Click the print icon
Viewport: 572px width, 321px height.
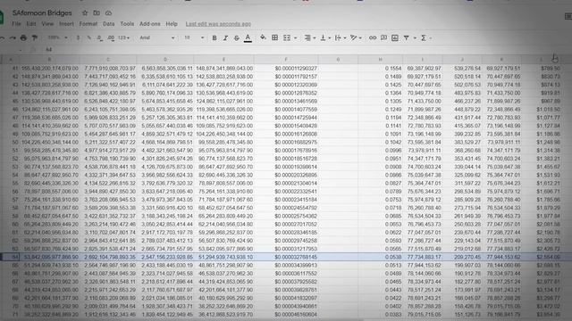pos(23,37)
